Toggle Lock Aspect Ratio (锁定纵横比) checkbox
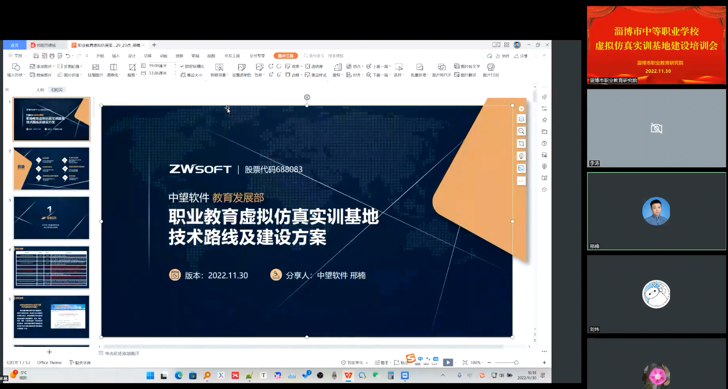Image resolution: width=728 pixels, height=389 pixels. (182, 66)
